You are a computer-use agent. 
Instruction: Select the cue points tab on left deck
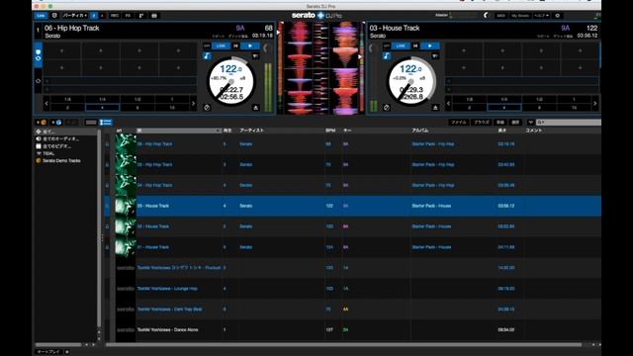(x=39, y=55)
